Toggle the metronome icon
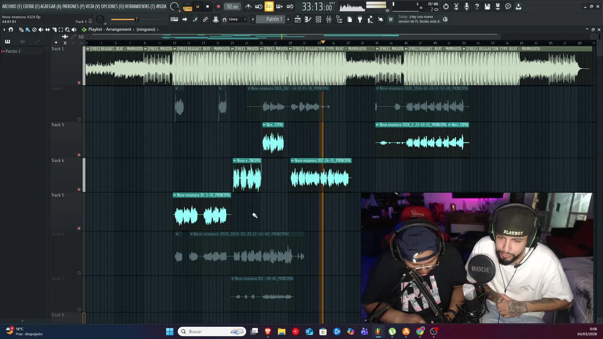 pos(248,7)
